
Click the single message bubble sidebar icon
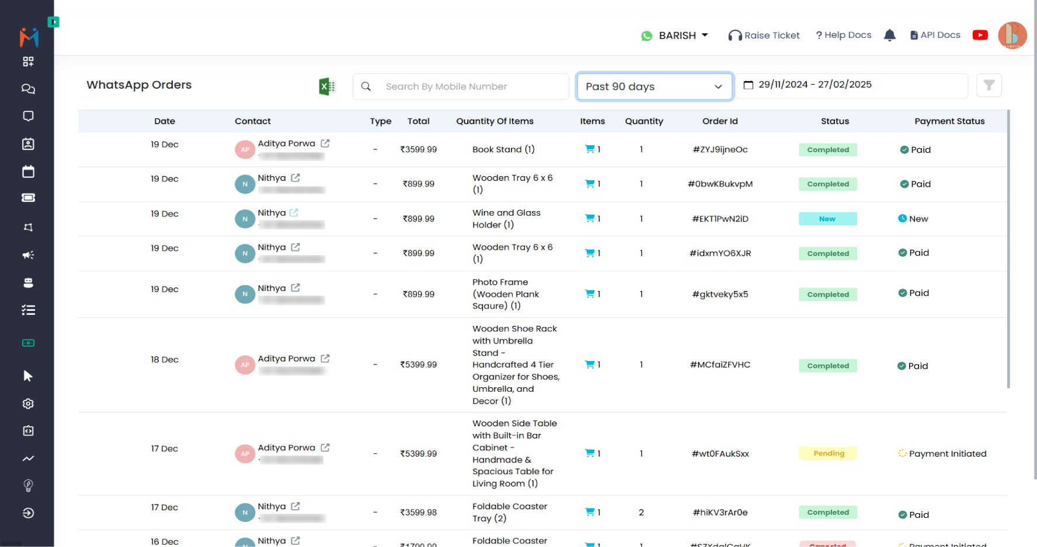[28, 116]
